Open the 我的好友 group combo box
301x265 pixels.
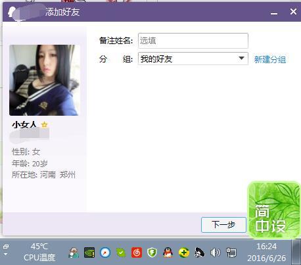pyautogui.click(x=193, y=59)
